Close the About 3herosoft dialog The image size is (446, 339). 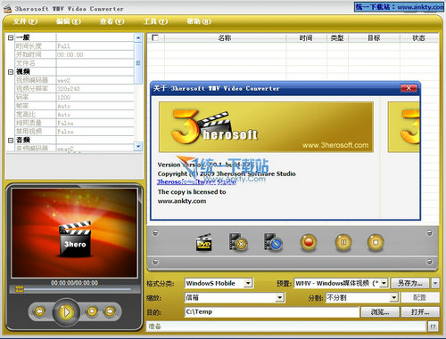(x=409, y=88)
